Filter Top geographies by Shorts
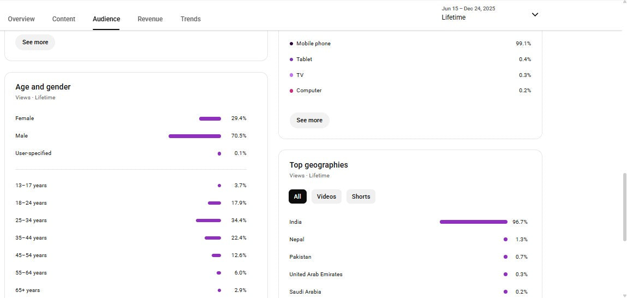The height and width of the screenshot is (298, 627). pyautogui.click(x=361, y=197)
